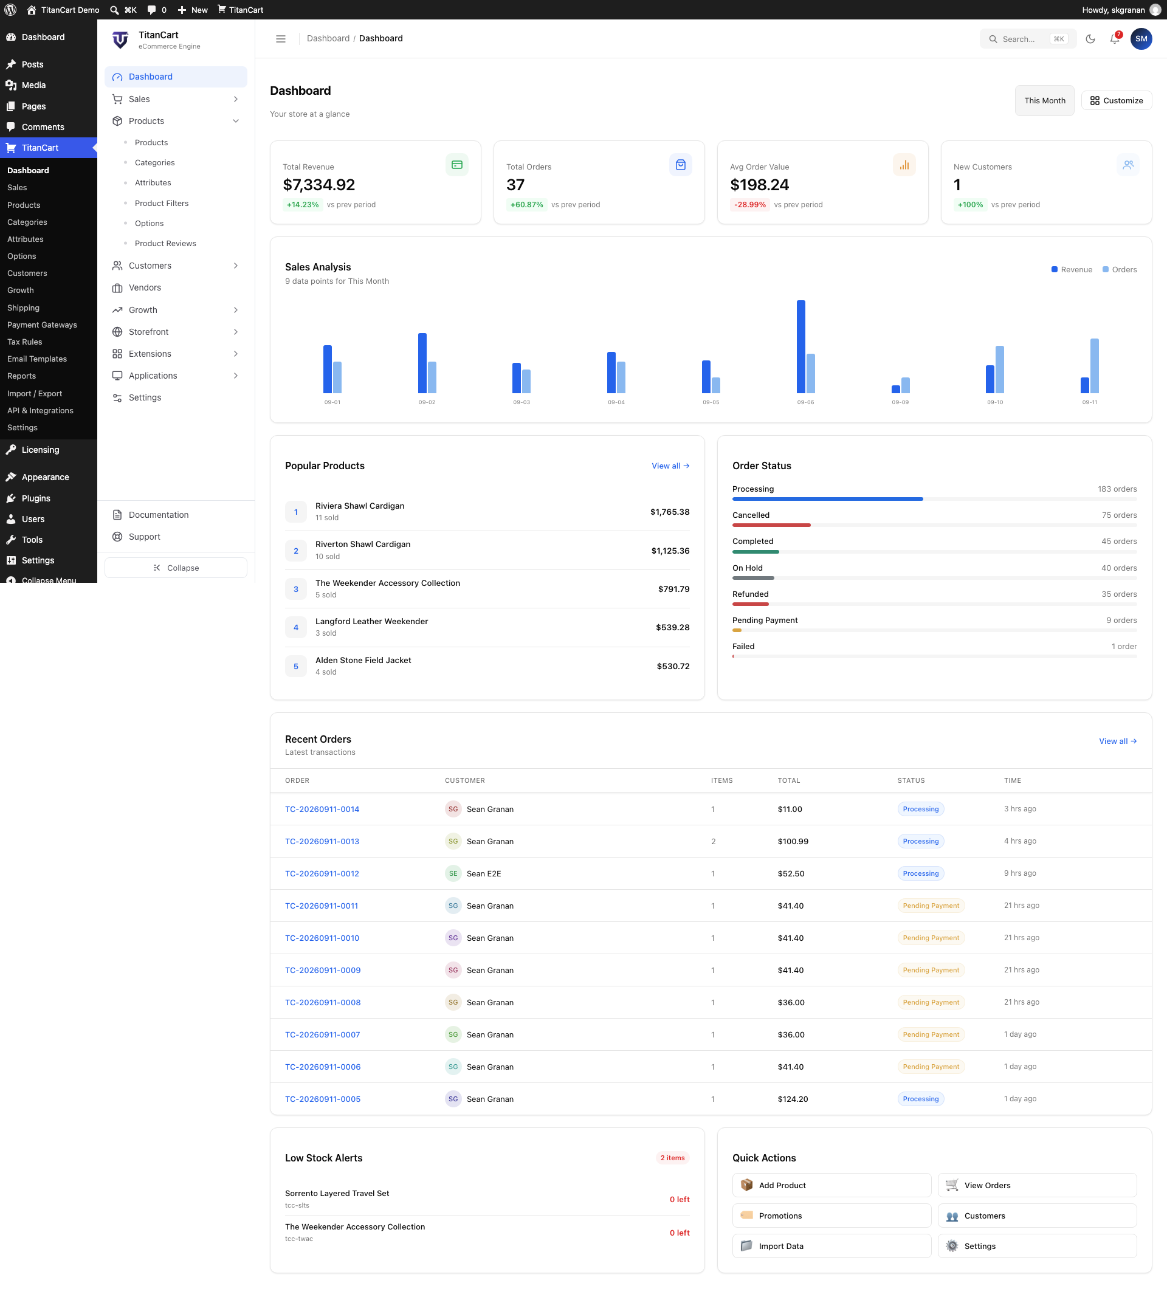The image size is (1167, 1300).
Task: Click the Promotions tag icon
Action: point(746,1215)
